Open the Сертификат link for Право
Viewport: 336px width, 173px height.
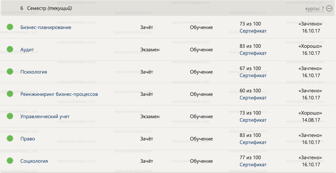click(253, 142)
